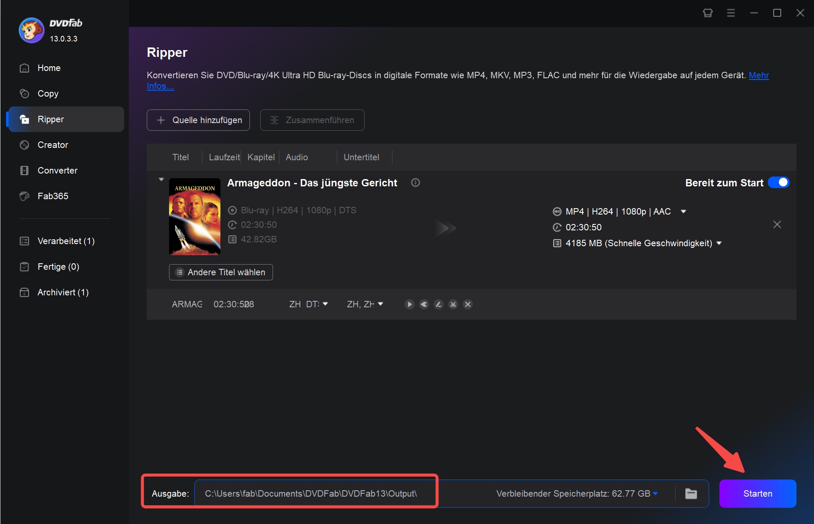
Task: Click the output duration 02:30:50 text
Action: point(584,227)
